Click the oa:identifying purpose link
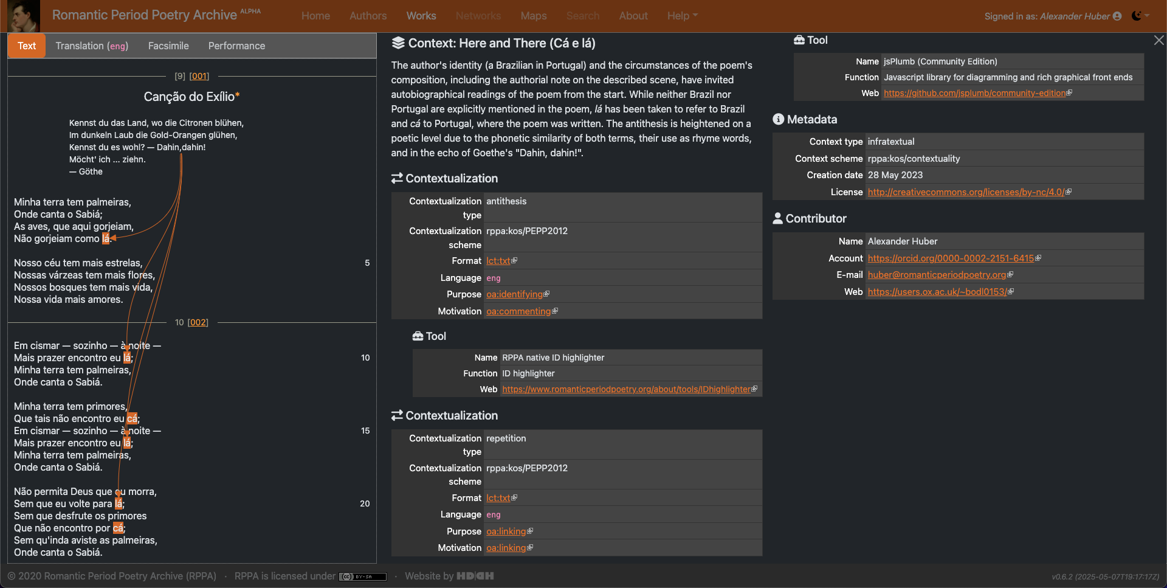Viewport: 1167px width, 588px height. pos(514,294)
